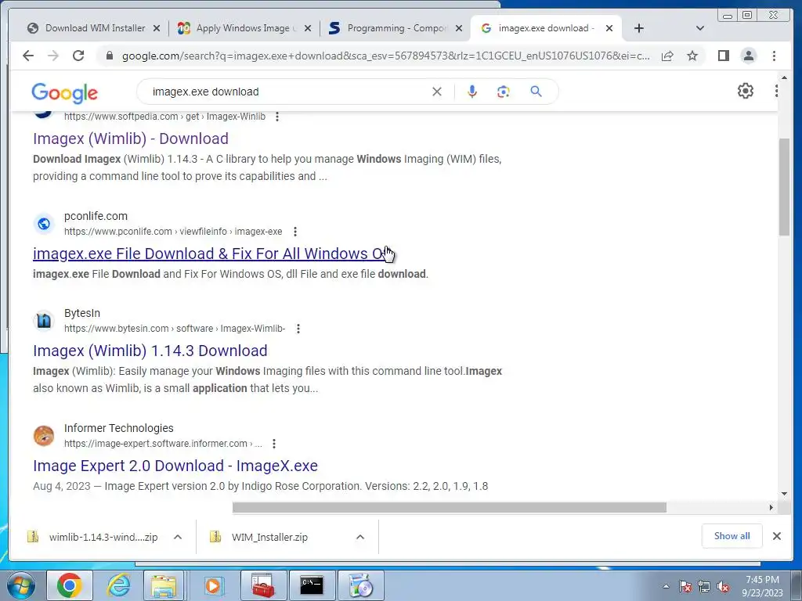Click the forward navigation arrow
This screenshot has height=601, width=802.
point(53,56)
